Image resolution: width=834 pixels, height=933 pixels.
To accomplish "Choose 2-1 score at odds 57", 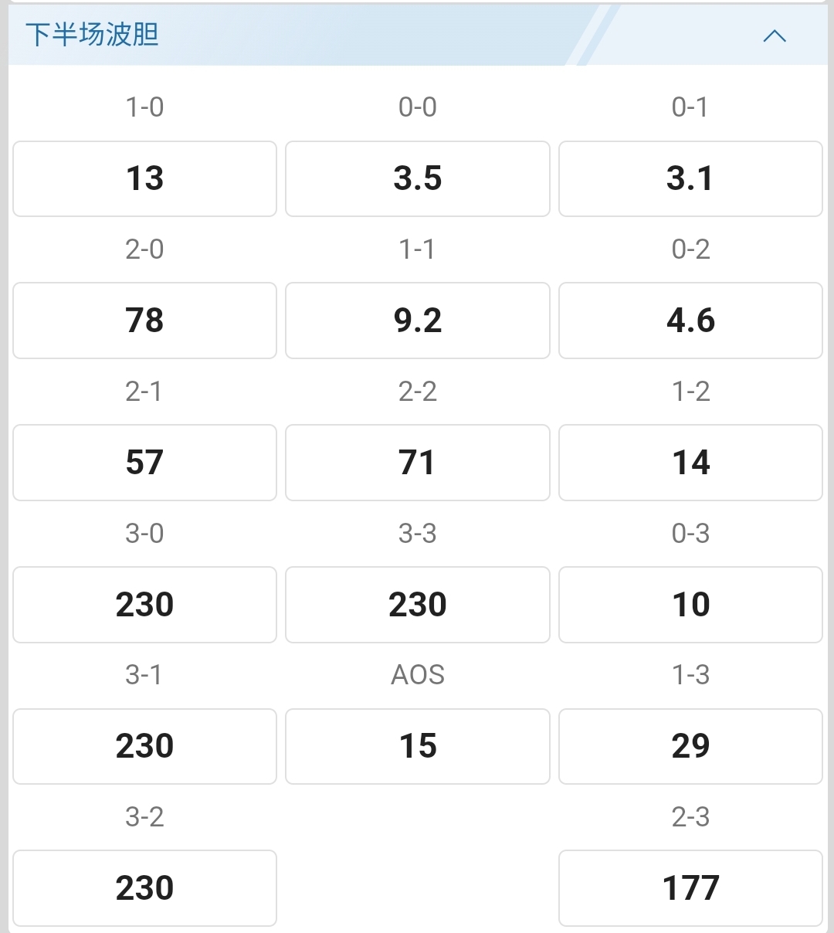I will [x=144, y=463].
